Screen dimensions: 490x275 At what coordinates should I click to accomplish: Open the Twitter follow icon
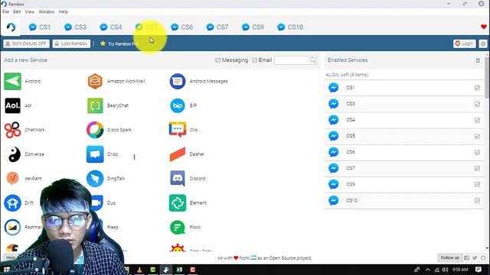pyautogui.click(x=475, y=258)
